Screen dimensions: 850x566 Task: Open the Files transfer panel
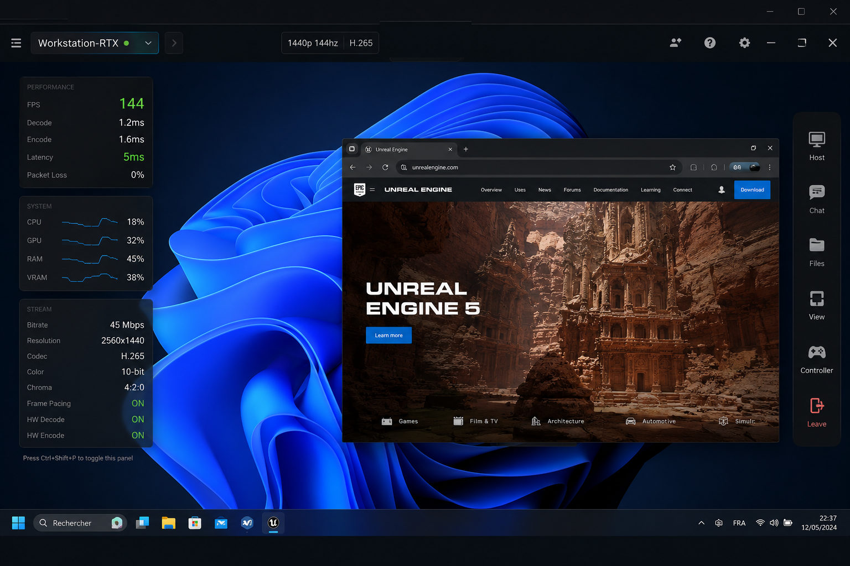coord(817,253)
